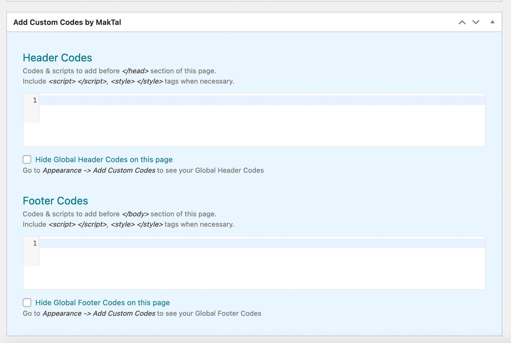511x343 pixels.
Task: Click the '</head>' description text
Action: click(x=135, y=71)
